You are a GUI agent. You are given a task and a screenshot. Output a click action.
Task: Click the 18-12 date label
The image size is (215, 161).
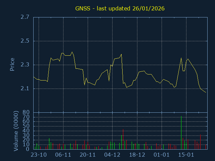pyautogui.click(x=137, y=155)
